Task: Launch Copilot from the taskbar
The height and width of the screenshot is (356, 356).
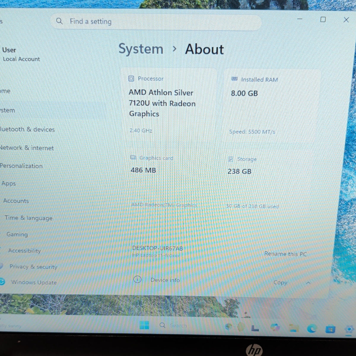Action: (x=275, y=327)
